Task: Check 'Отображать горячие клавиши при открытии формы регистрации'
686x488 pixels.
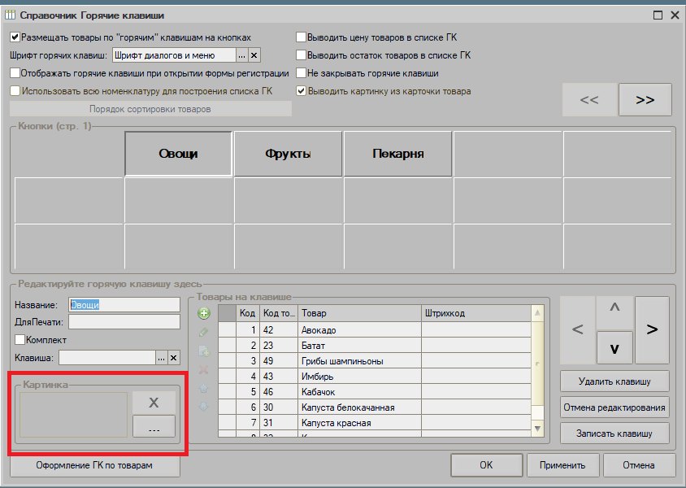Action: coord(15,73)
